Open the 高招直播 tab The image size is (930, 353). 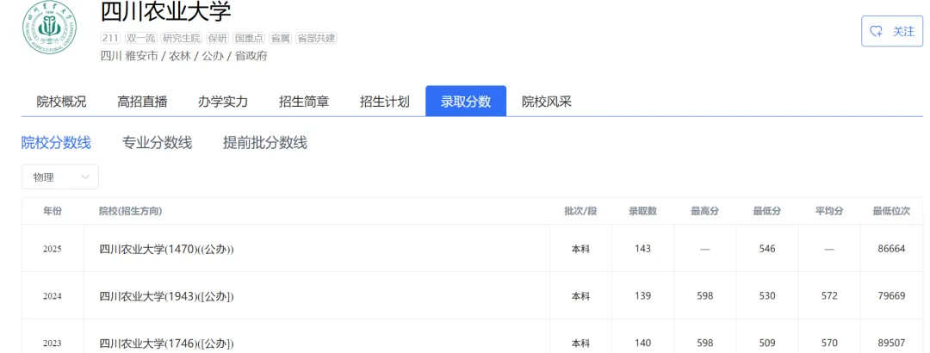coord(142,102)
